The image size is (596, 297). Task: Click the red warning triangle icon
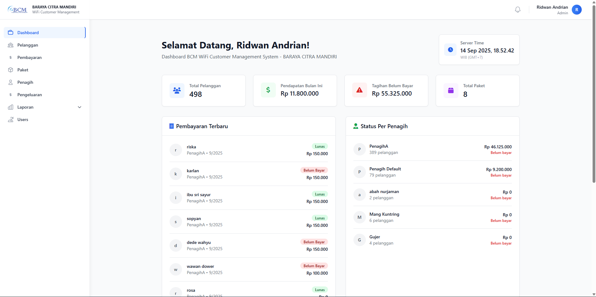click(x=359, y=90)
